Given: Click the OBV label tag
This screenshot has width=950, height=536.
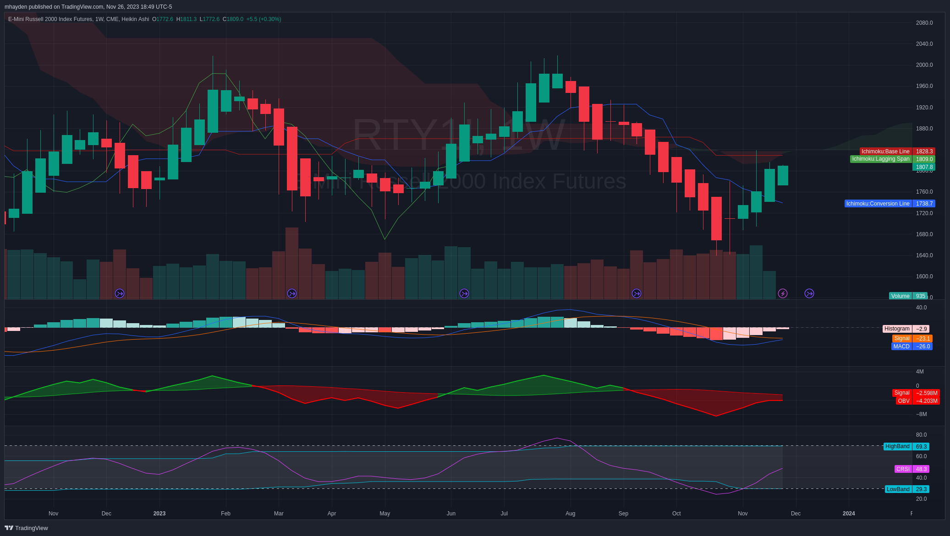Looking at the screenshot, I should tap(904, 401).
